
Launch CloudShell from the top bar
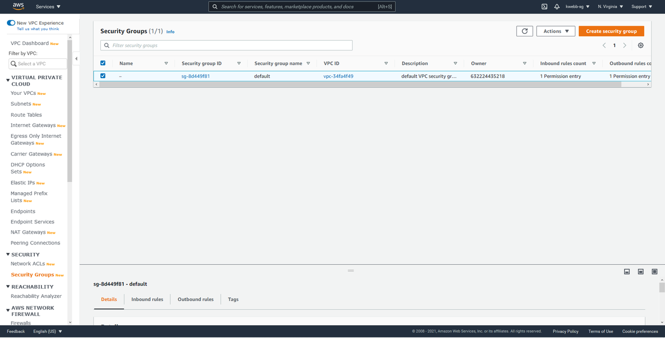tap(544, 6)
